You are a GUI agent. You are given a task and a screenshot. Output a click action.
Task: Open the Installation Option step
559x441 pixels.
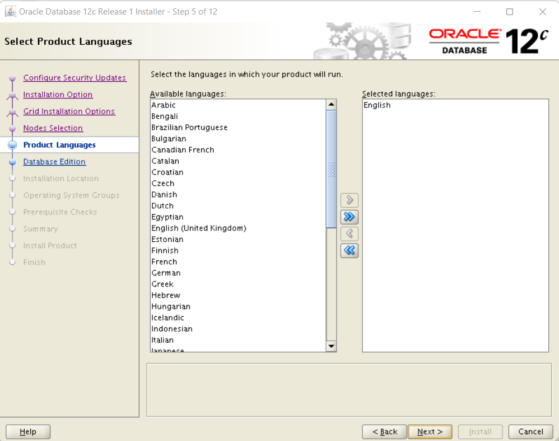coord(58,95)
